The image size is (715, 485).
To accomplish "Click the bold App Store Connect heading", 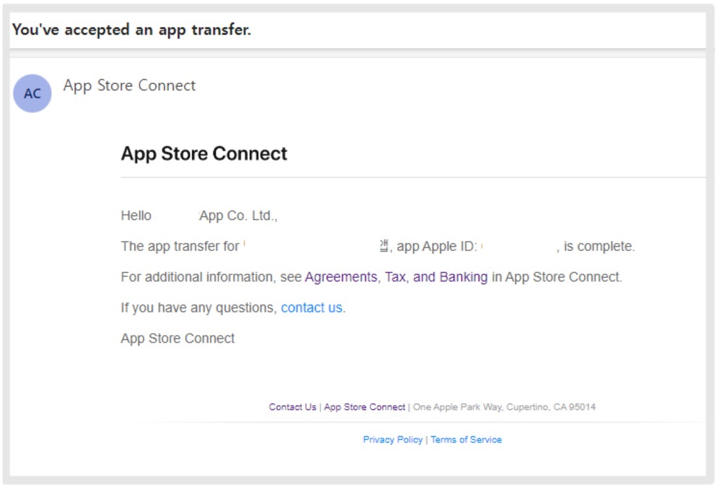I will [204, 154].
